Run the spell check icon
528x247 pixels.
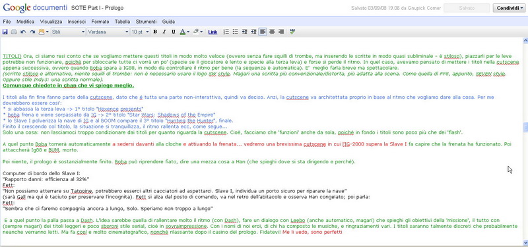pyautogui.click(x=292, y=32)
